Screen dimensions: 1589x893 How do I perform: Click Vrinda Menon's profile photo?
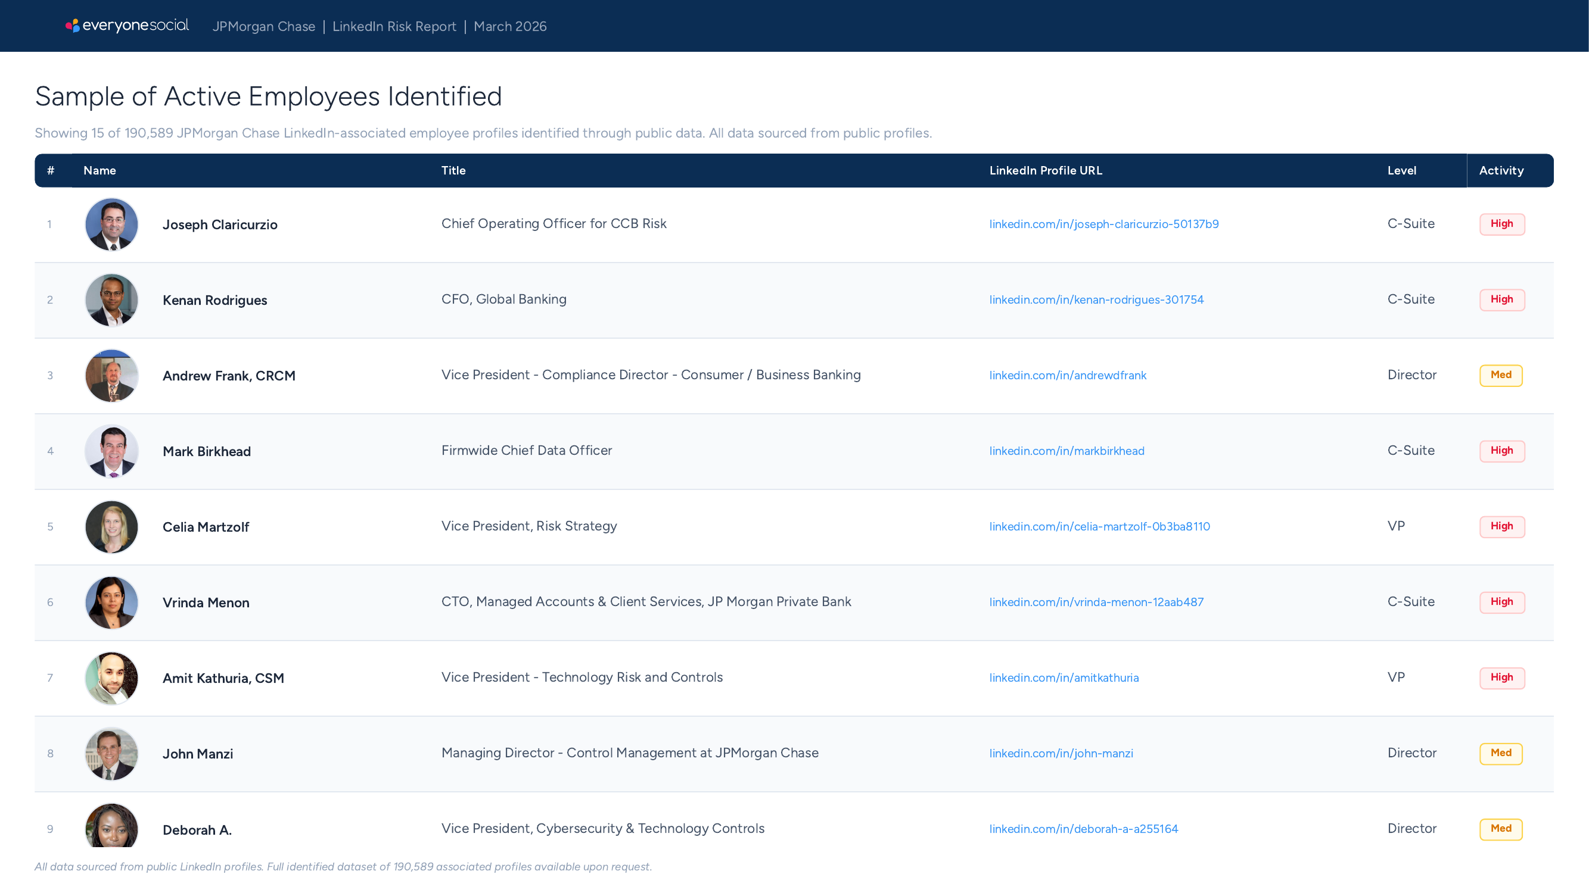(x=111, y=602)
